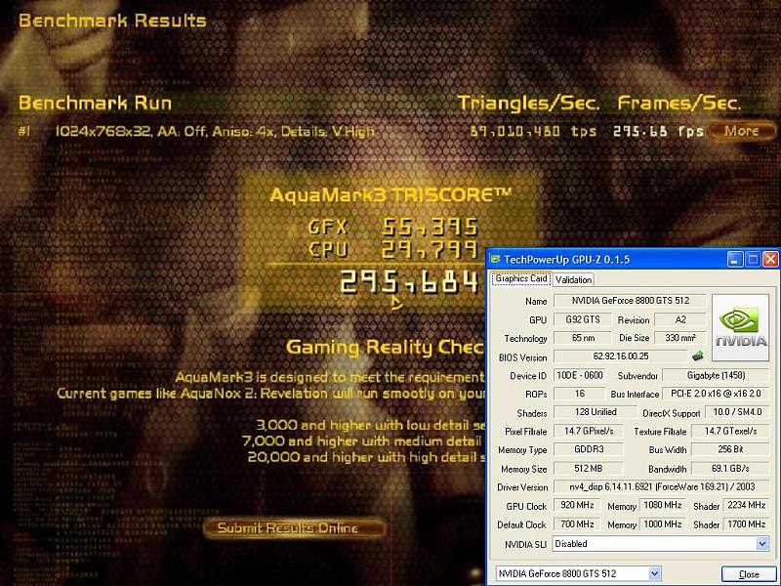Click the GFX score 55,395
Viewport: 781px width, 586px height.
click(431, 228)
